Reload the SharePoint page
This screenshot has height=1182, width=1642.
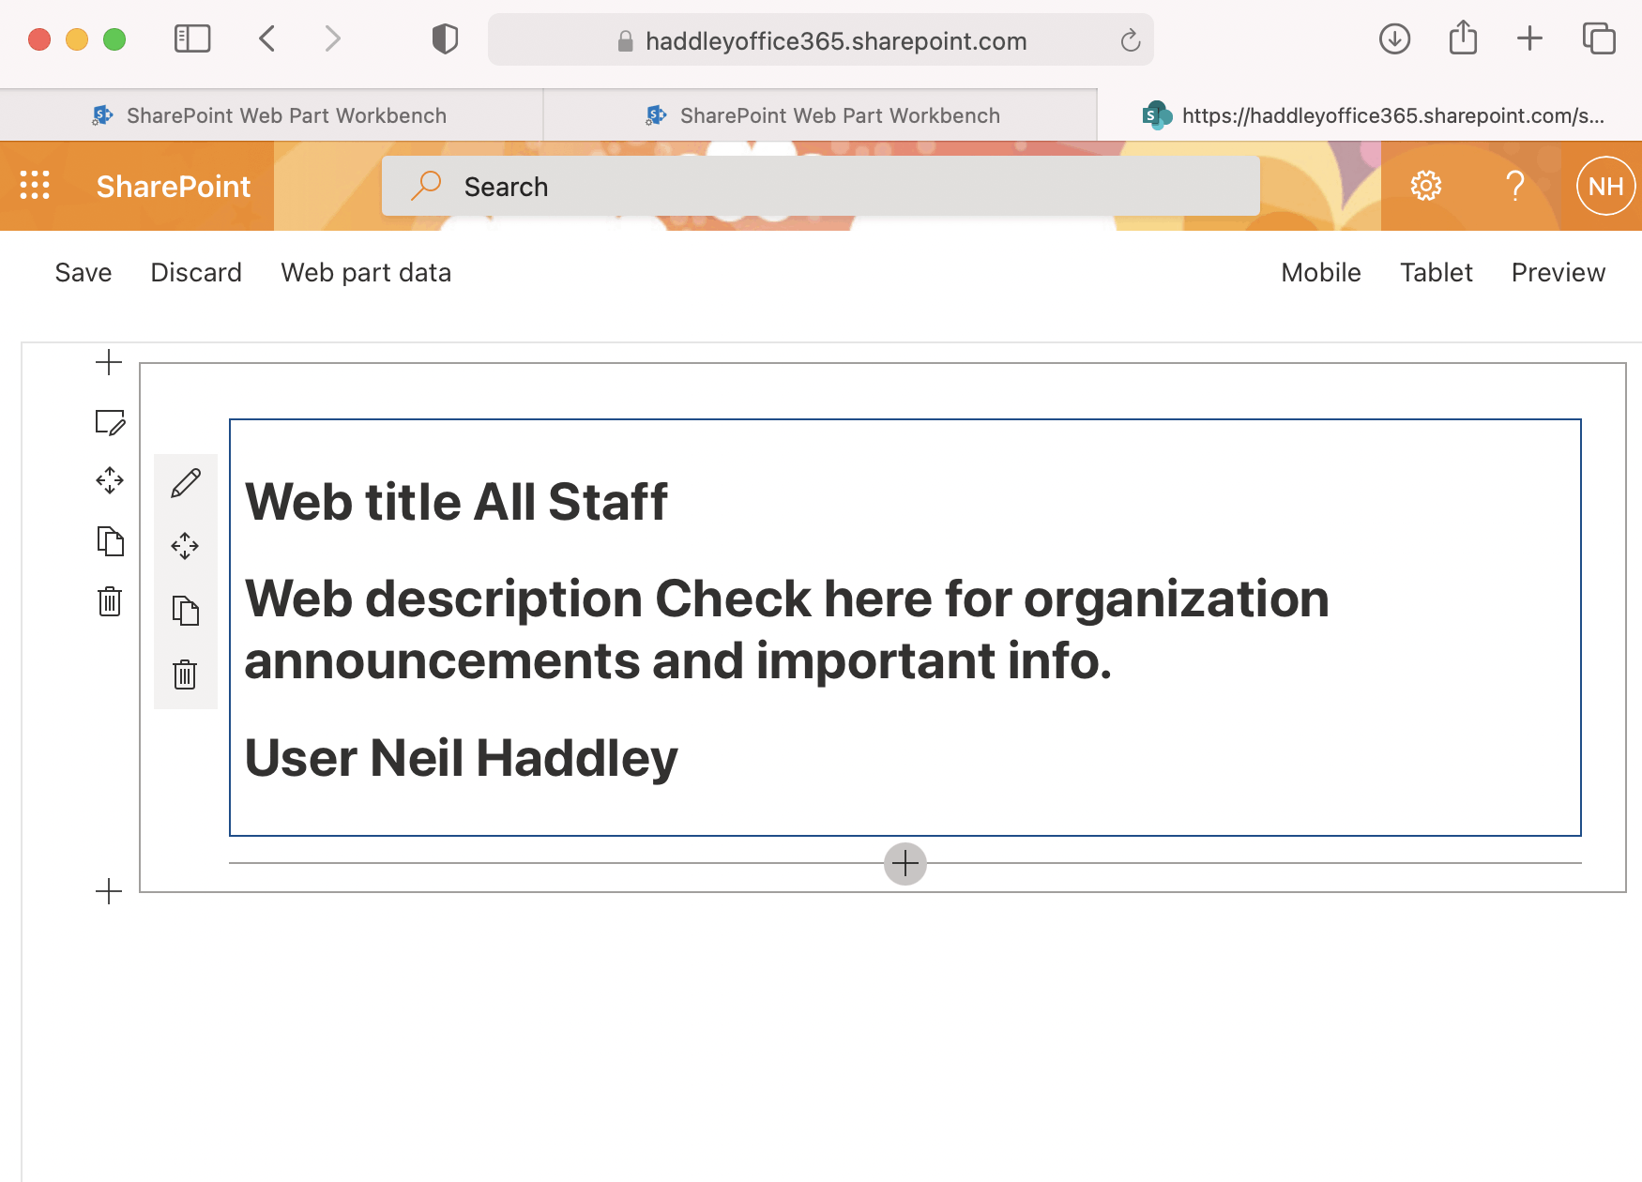(1130, 40)
